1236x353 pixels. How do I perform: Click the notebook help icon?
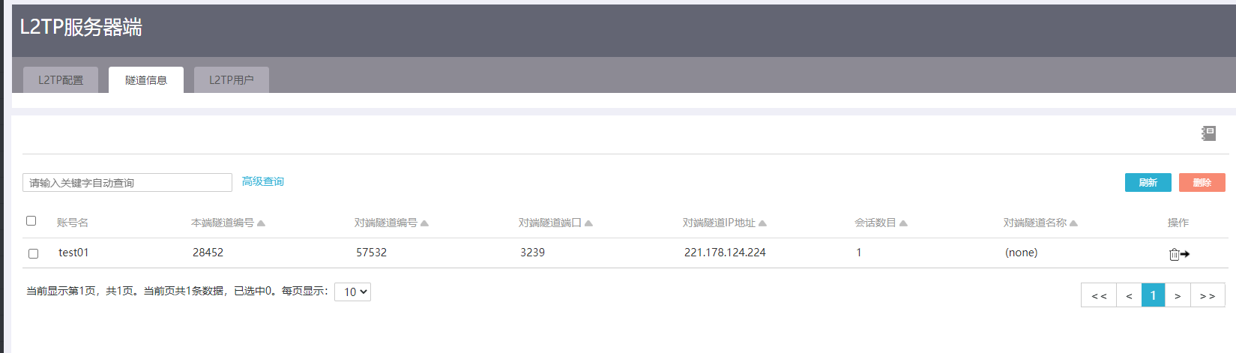click(x=1208, y=133)
